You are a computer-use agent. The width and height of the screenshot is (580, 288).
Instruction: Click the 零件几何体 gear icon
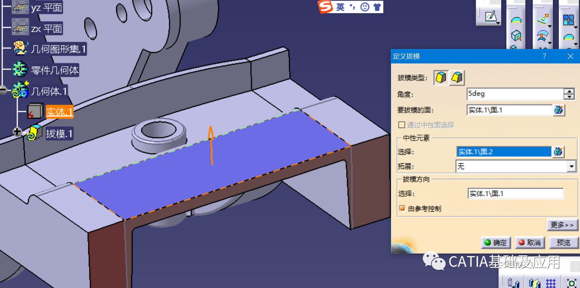pos(20,70)
